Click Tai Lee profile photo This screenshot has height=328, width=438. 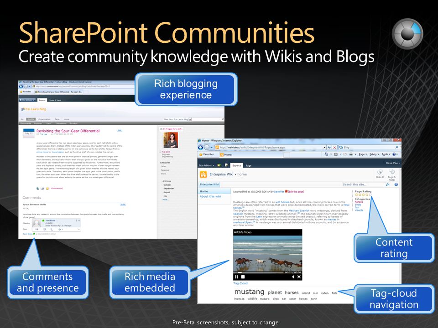[170, 140]
